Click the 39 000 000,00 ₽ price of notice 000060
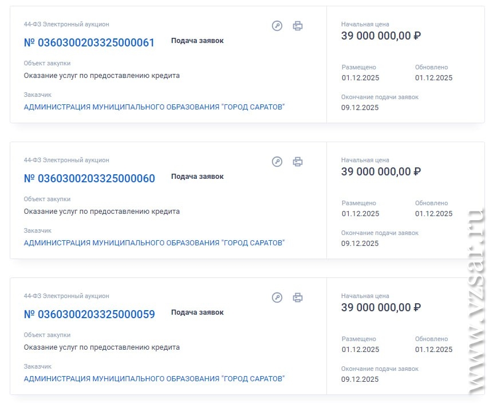The image size is (493, 403). pos(381,172)
